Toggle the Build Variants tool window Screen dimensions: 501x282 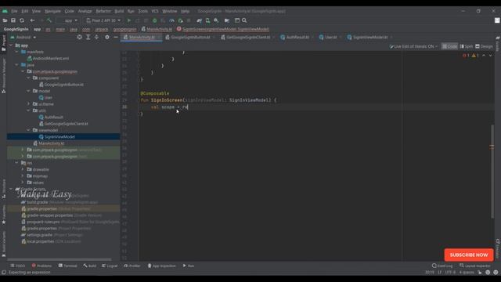tap(3, 244)
